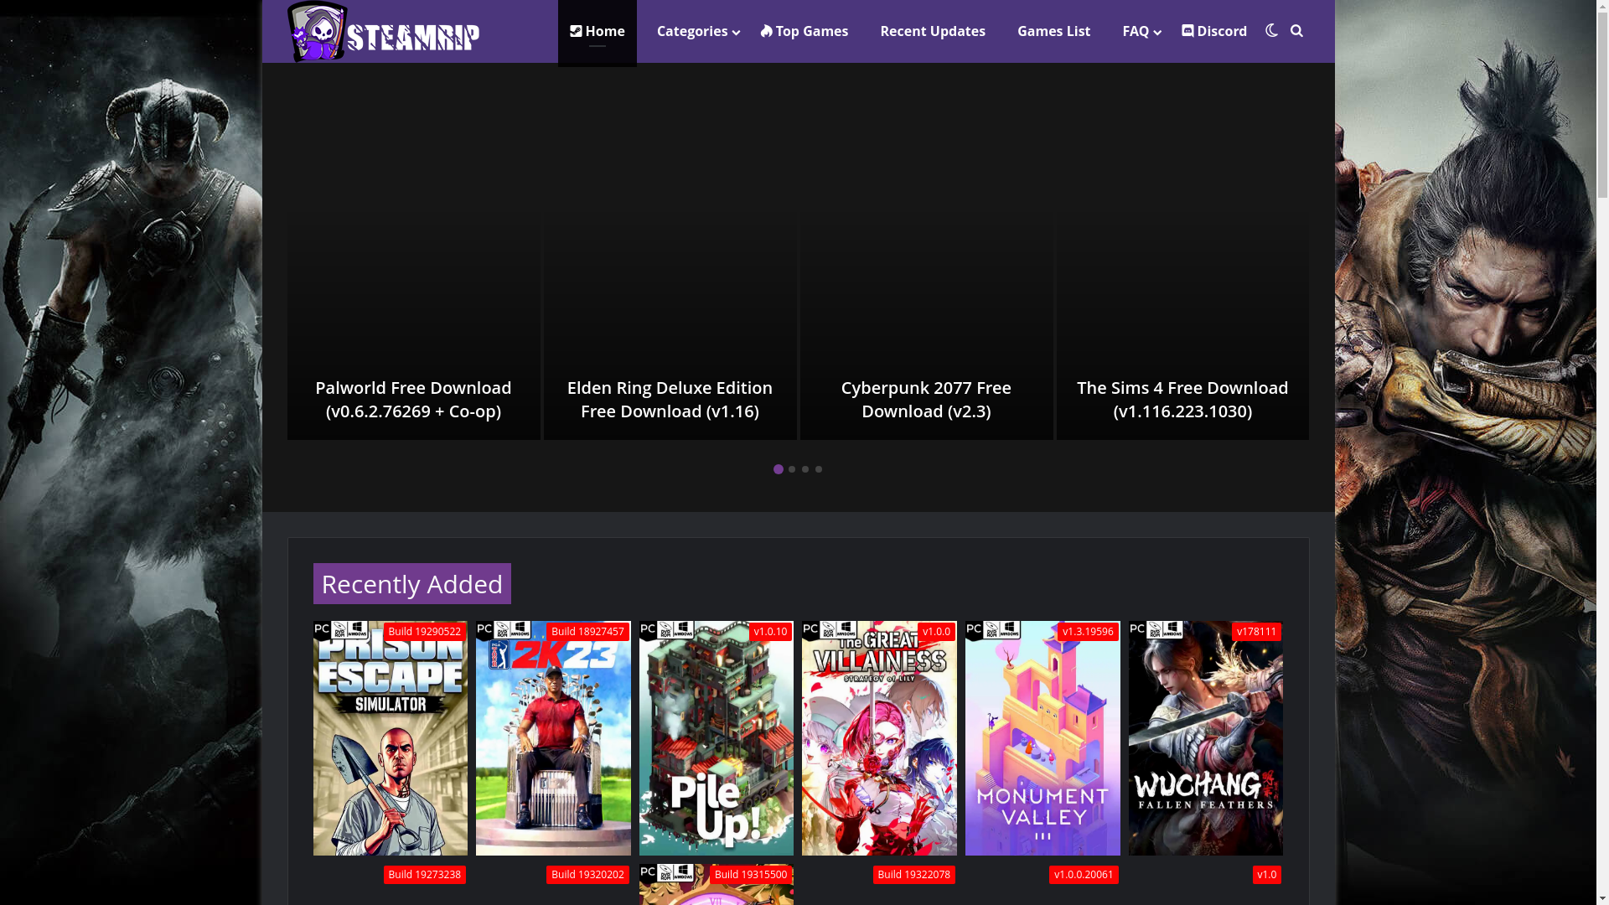This screenshot has height=905, width=1609.
Task: Click the PC DVD icon on Pile Up cover
Action: (667, 630)
